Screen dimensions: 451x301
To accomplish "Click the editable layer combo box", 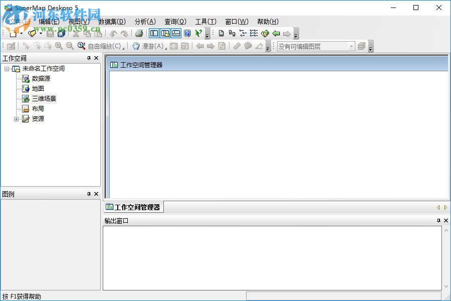I will point(316,46).
